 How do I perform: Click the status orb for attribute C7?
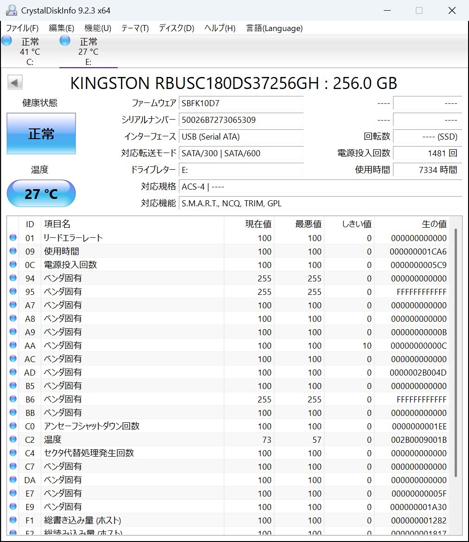(x=13, y=466)
